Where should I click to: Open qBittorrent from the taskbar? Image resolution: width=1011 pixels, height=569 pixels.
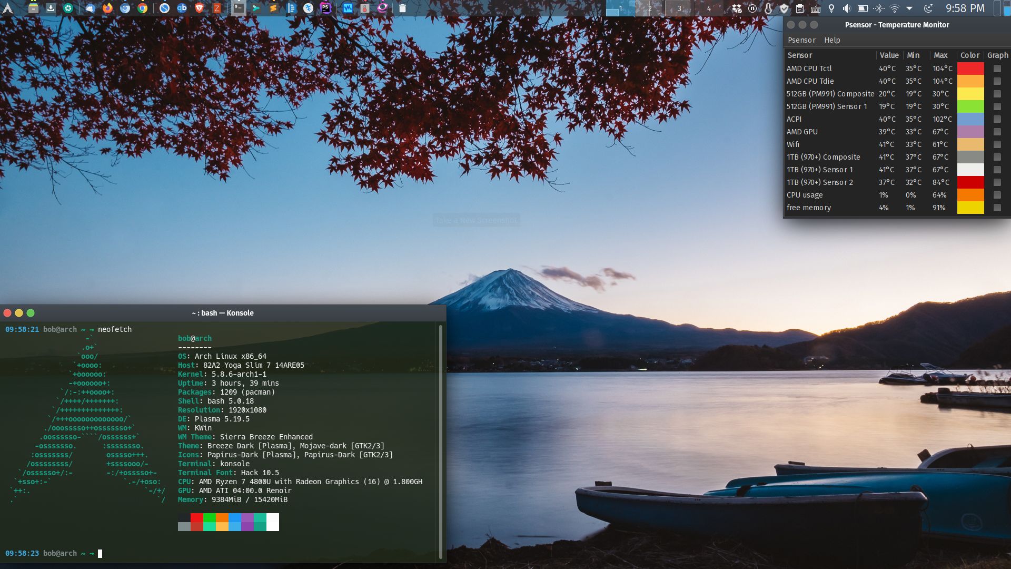[x=182, y=8]
